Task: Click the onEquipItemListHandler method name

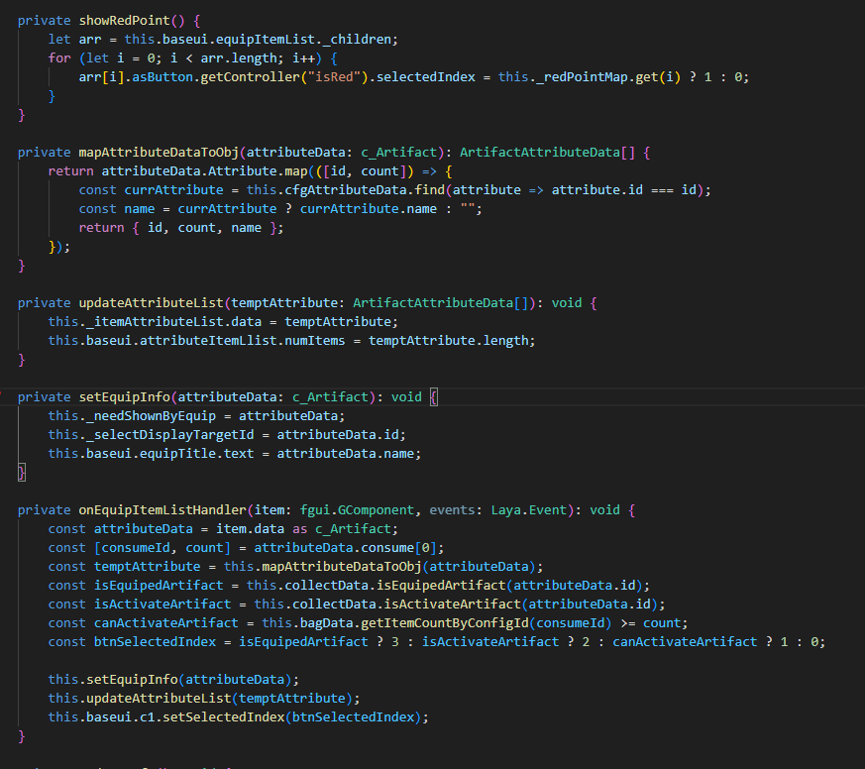Action: click(162, 509)
